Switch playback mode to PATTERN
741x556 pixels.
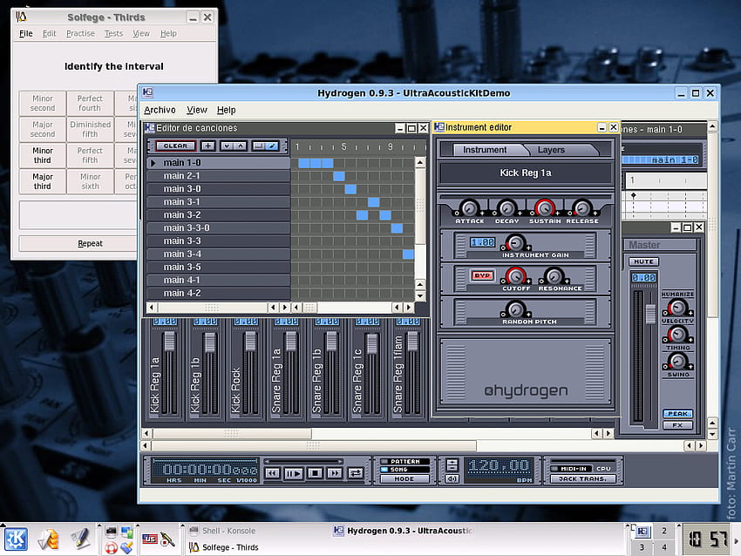click(405, 462)
